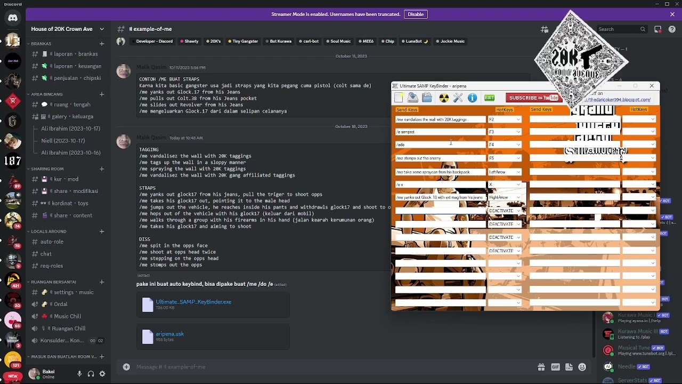
Task: Click the Discord search box
Action: tap(621, 29)
